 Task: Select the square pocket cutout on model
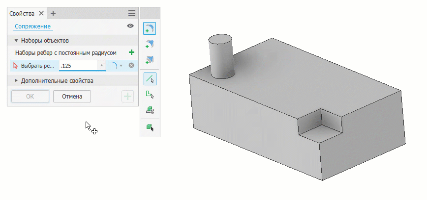click(319, 125)
